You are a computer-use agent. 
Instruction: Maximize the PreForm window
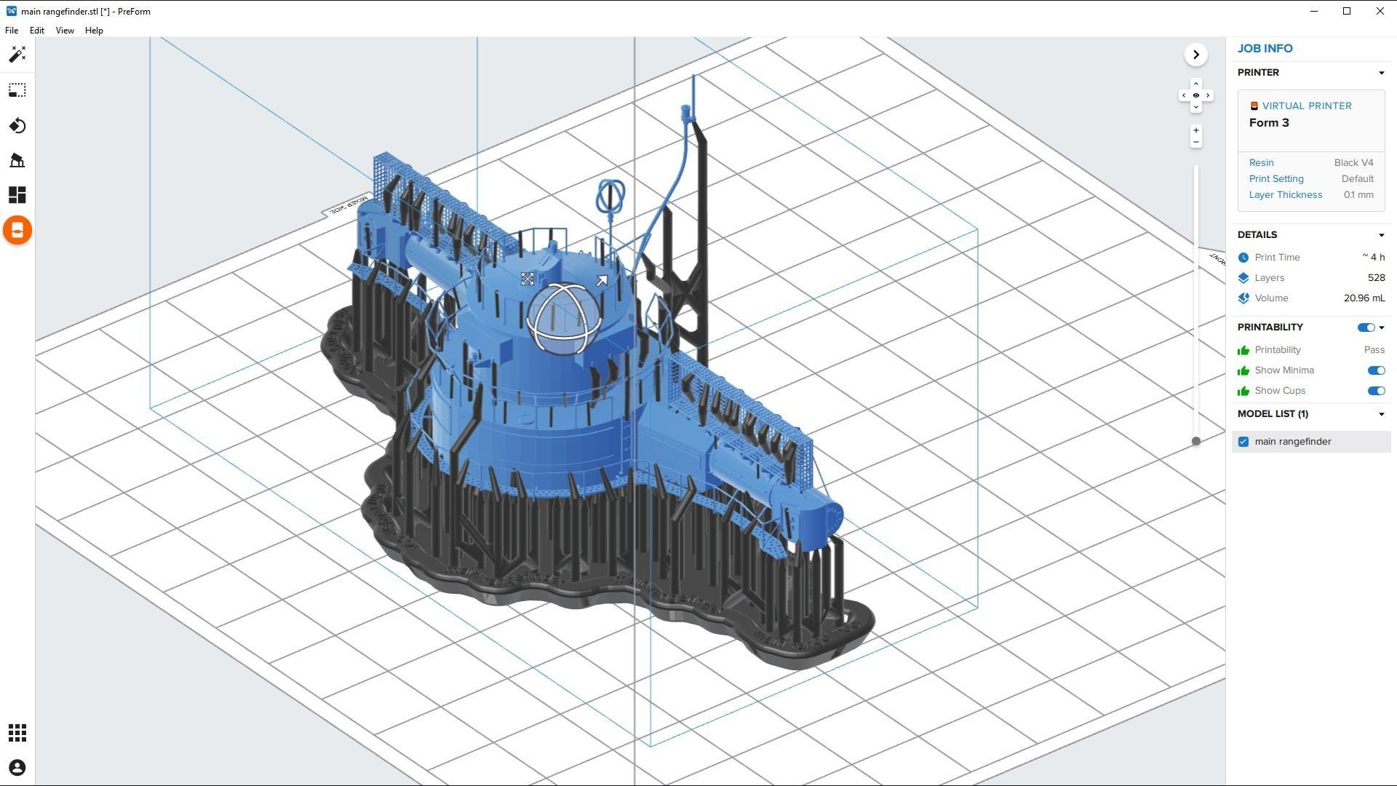coord(1347,11)
